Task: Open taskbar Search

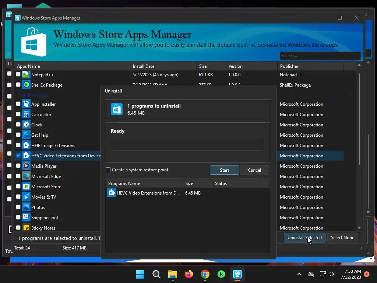Action: click(156, 274)
